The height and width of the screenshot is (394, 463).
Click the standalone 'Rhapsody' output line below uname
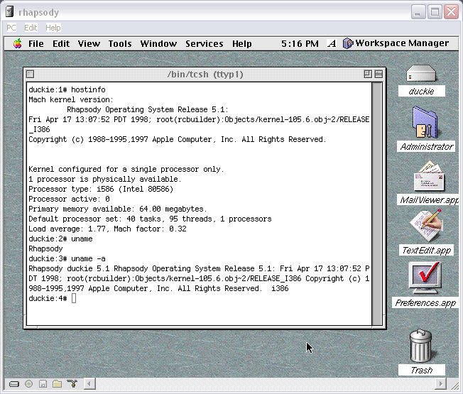(x=45, y=248)
